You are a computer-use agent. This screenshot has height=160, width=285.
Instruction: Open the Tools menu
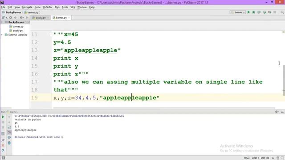pyautogui.click(x=65, y=7)
